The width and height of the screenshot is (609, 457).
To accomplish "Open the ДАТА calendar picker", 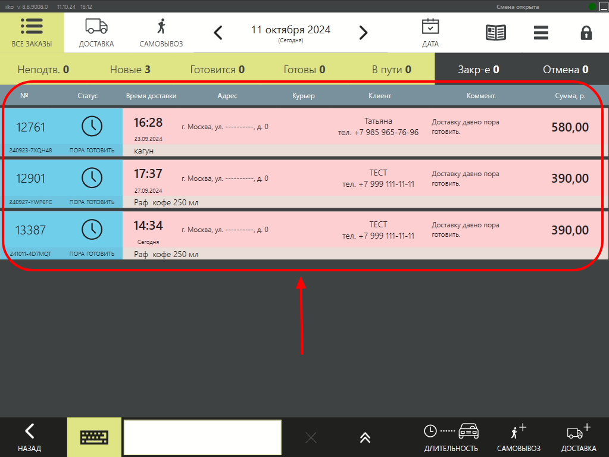I will click(430, 33).
